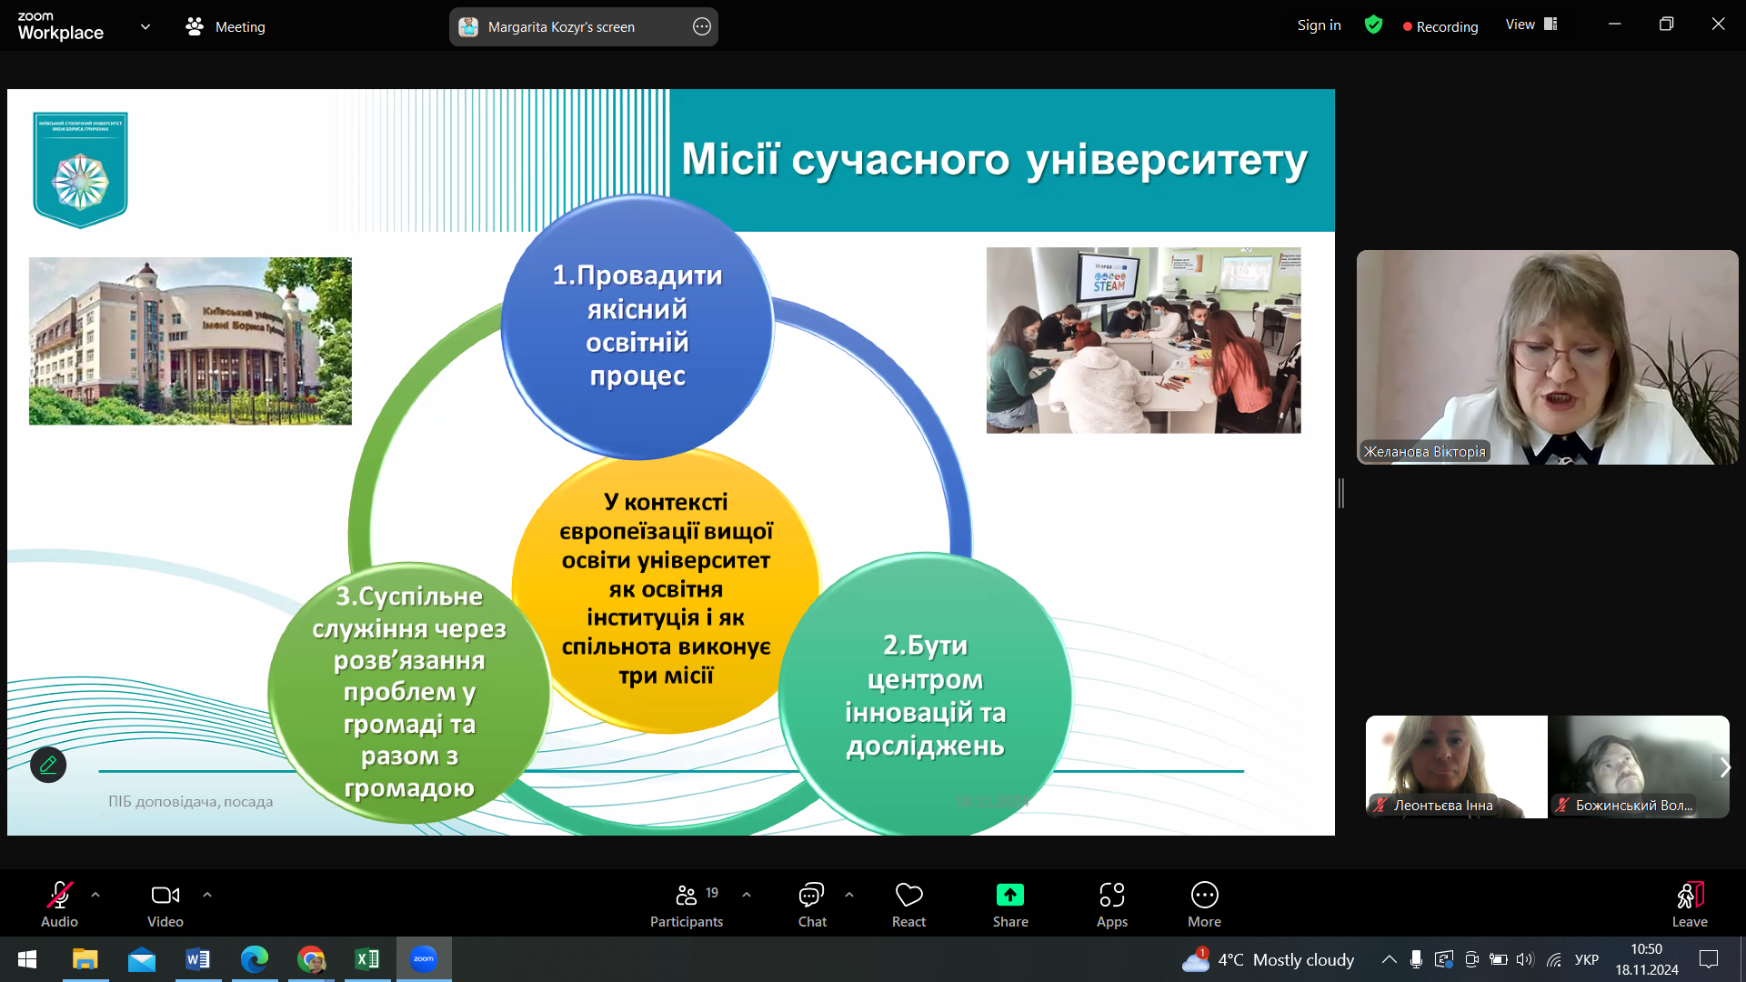
Task: Click the Leave meeting icon
Action: (1689, 896)
